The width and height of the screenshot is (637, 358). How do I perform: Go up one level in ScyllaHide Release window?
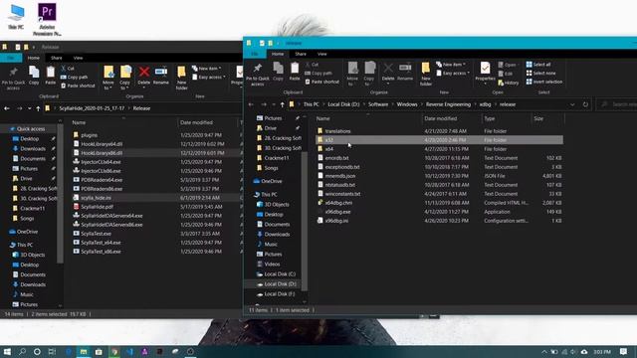38,108
